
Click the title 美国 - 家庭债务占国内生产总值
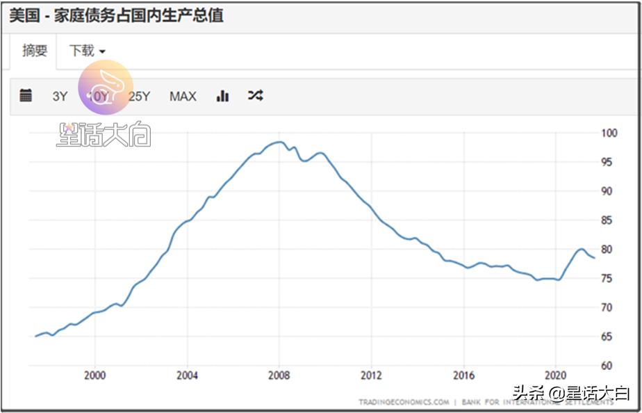[x=117, y=16]
